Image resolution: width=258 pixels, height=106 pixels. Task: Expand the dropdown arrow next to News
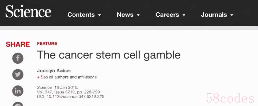point(138,15)
